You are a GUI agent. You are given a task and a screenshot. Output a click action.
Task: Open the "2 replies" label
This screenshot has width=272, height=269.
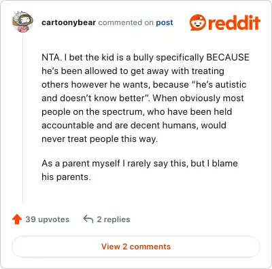click(x=114, y=219)
